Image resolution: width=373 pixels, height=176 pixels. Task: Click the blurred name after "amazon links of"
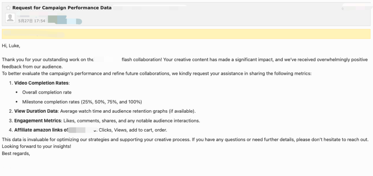click(x=82, y=130)
